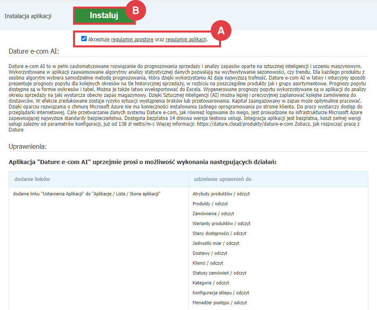Viewport: 377px width, 310px height.
Task: Select the Produkty / odczyt permission entry
Action: [x=210, y=203]
